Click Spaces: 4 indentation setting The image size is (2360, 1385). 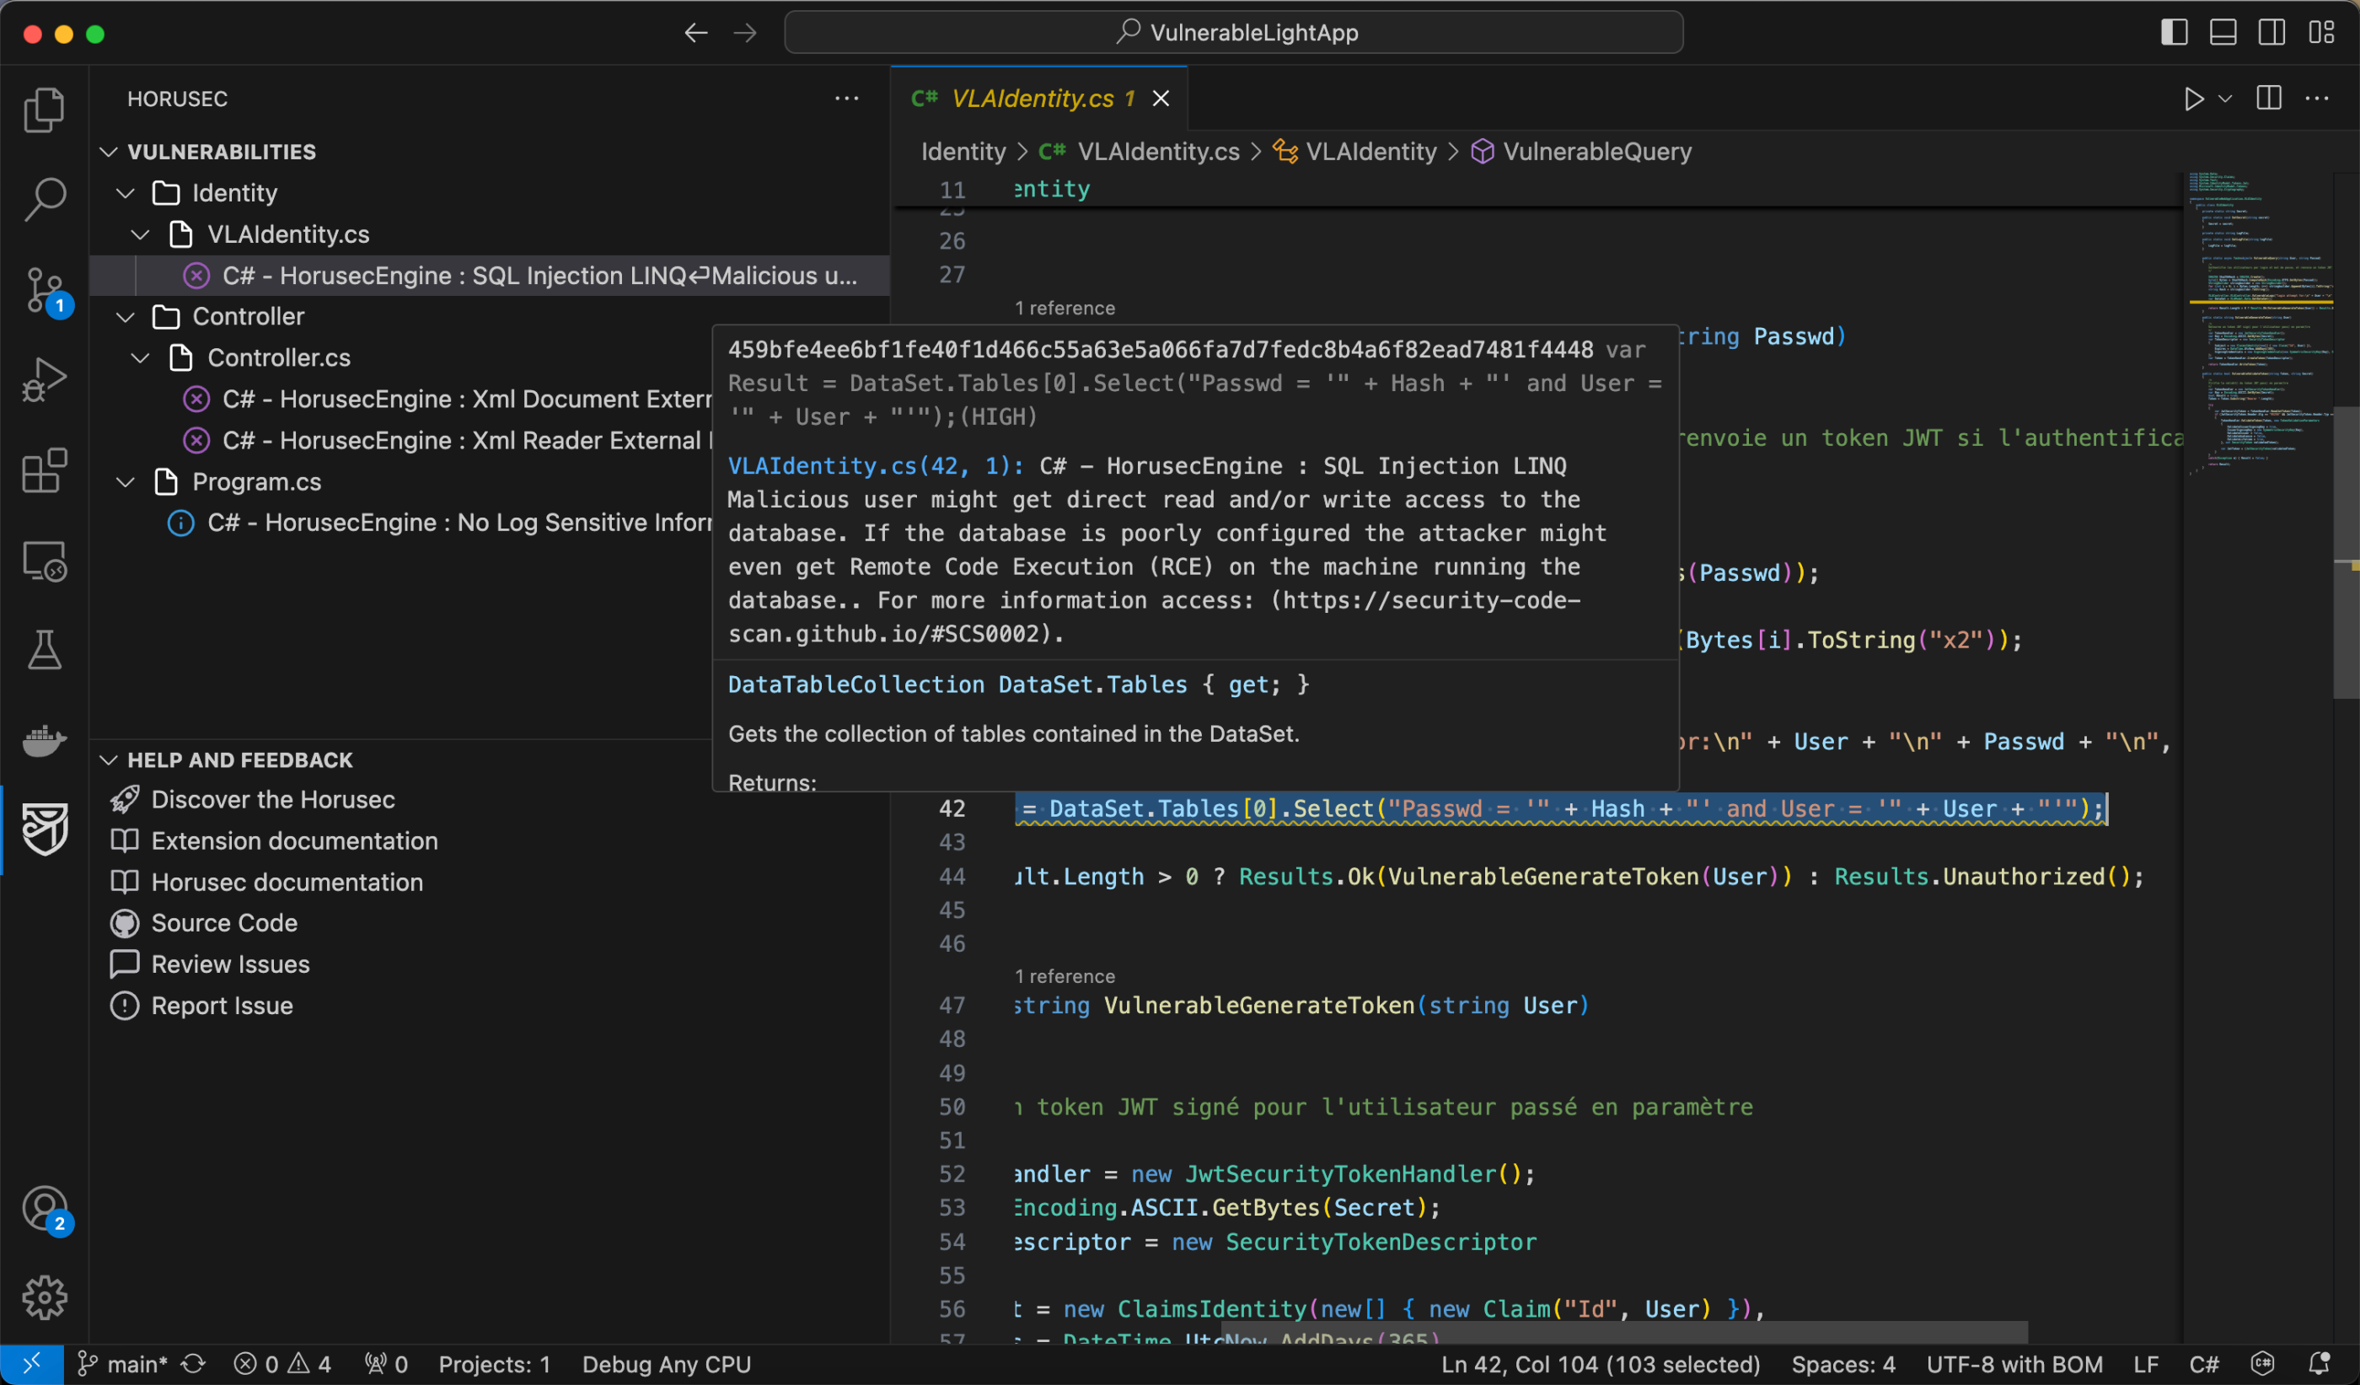pyautogui.click(x=1843, y=1365)
